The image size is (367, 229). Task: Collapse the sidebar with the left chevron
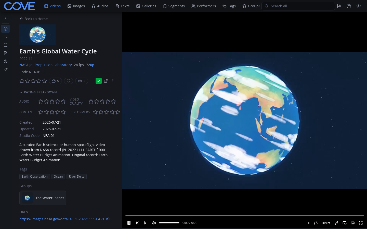point(6,18)
